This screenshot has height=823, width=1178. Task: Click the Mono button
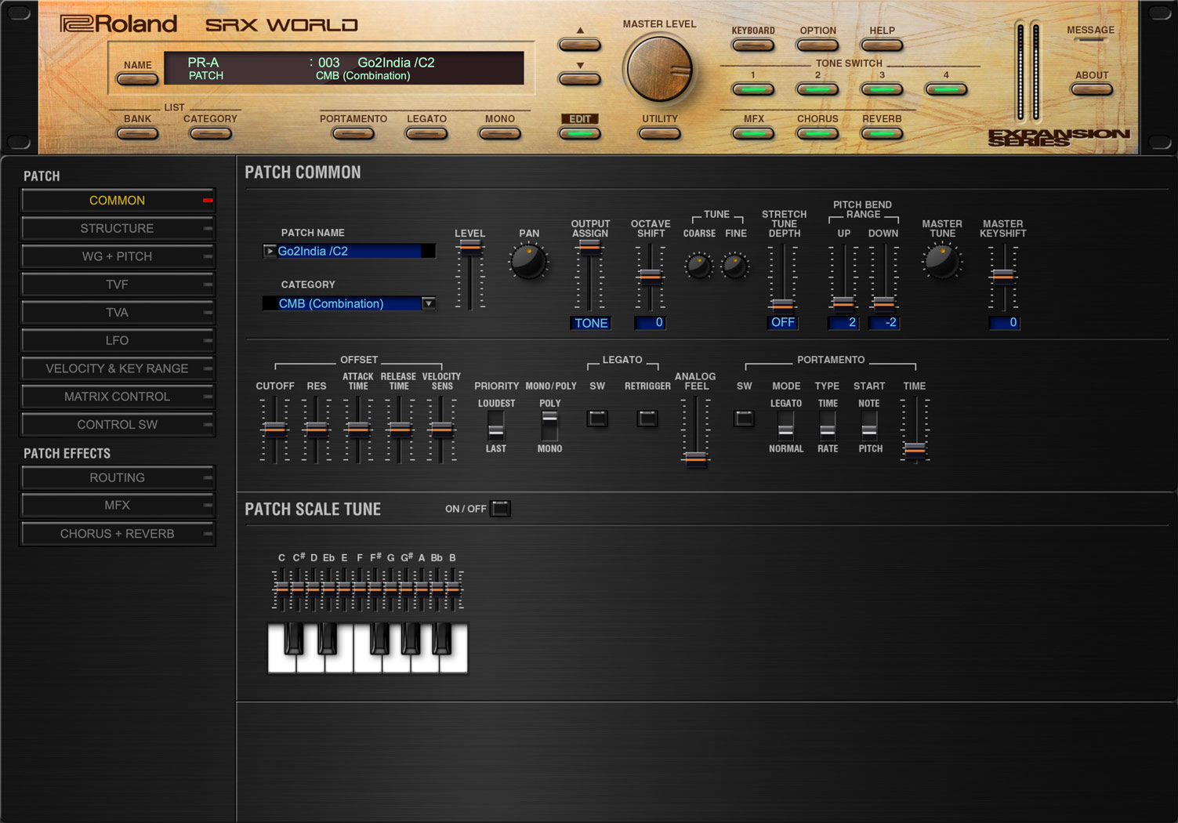499,134
